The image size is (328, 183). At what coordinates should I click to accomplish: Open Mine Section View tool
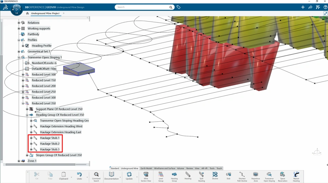pos(146,177)
